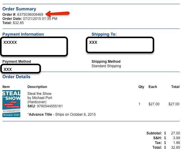Click the Tax amount 1.86
Viewport: 190px width, 149px height.
[177, 142]
